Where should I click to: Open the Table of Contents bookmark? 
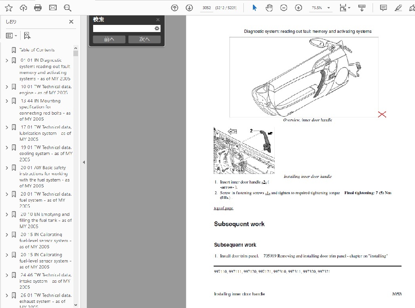click(x=37, y=50)
